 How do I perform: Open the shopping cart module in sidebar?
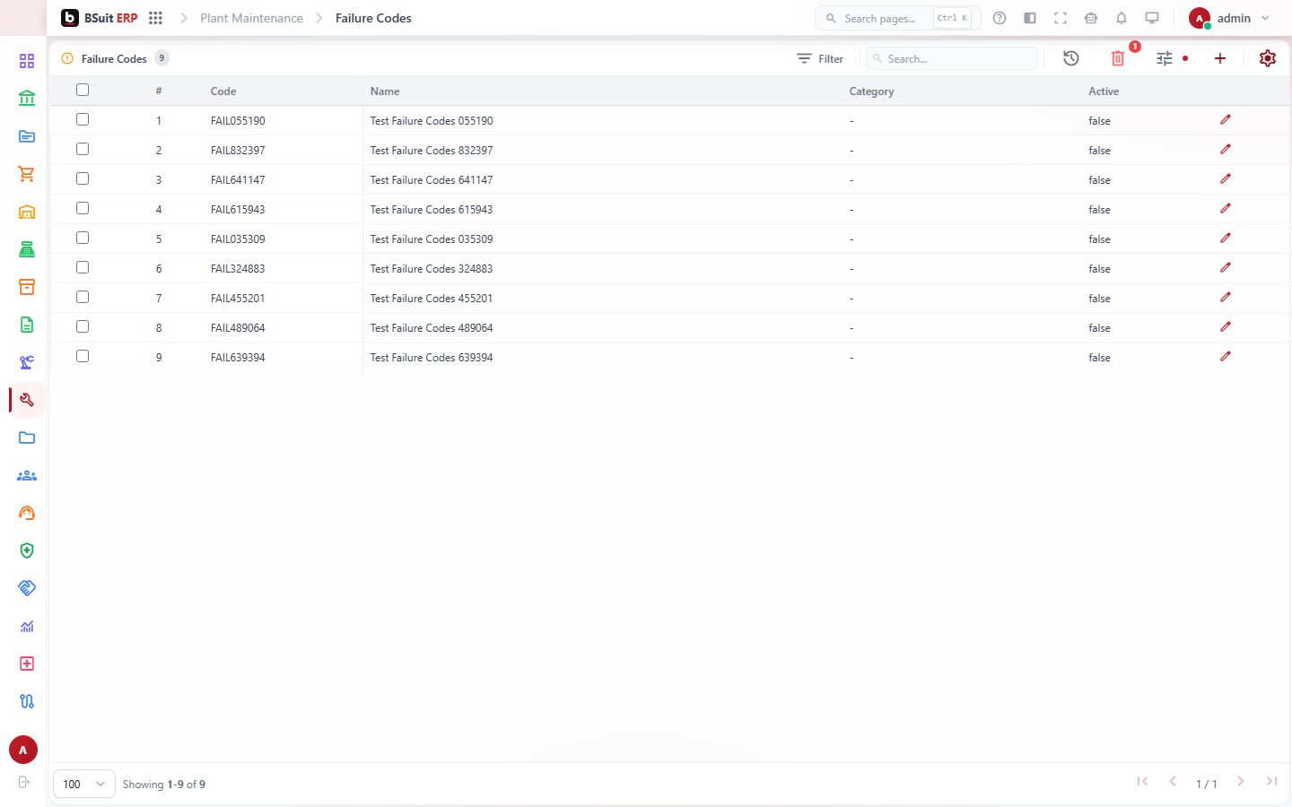(x=27, y=174)
